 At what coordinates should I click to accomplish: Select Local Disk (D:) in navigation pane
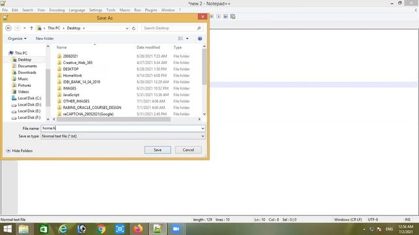click(29, 104)
